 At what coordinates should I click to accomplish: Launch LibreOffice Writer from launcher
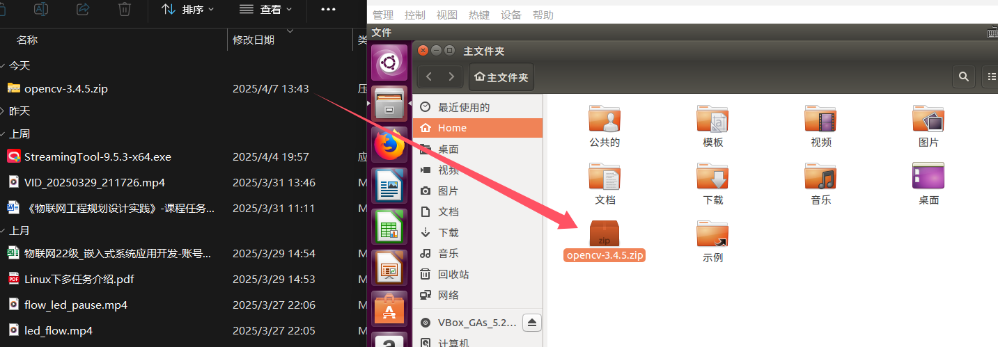pyautogui.click(x=389, y=186)
